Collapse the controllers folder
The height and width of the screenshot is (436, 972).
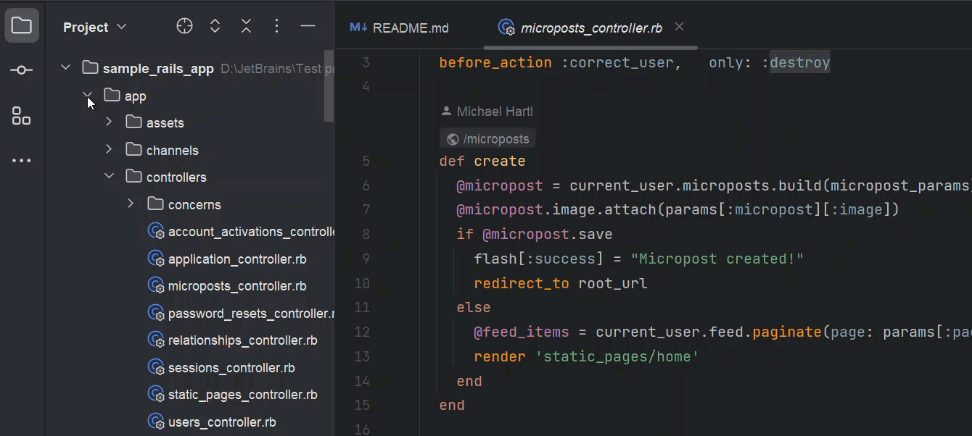(x=109, y=176)
